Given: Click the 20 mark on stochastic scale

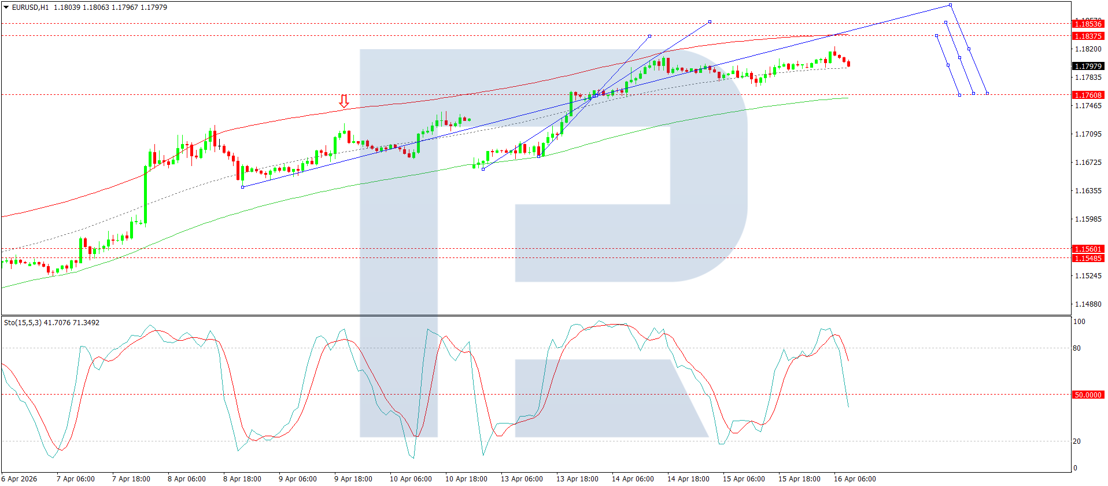Looking at the screenshot, I should coord(1077,441).
